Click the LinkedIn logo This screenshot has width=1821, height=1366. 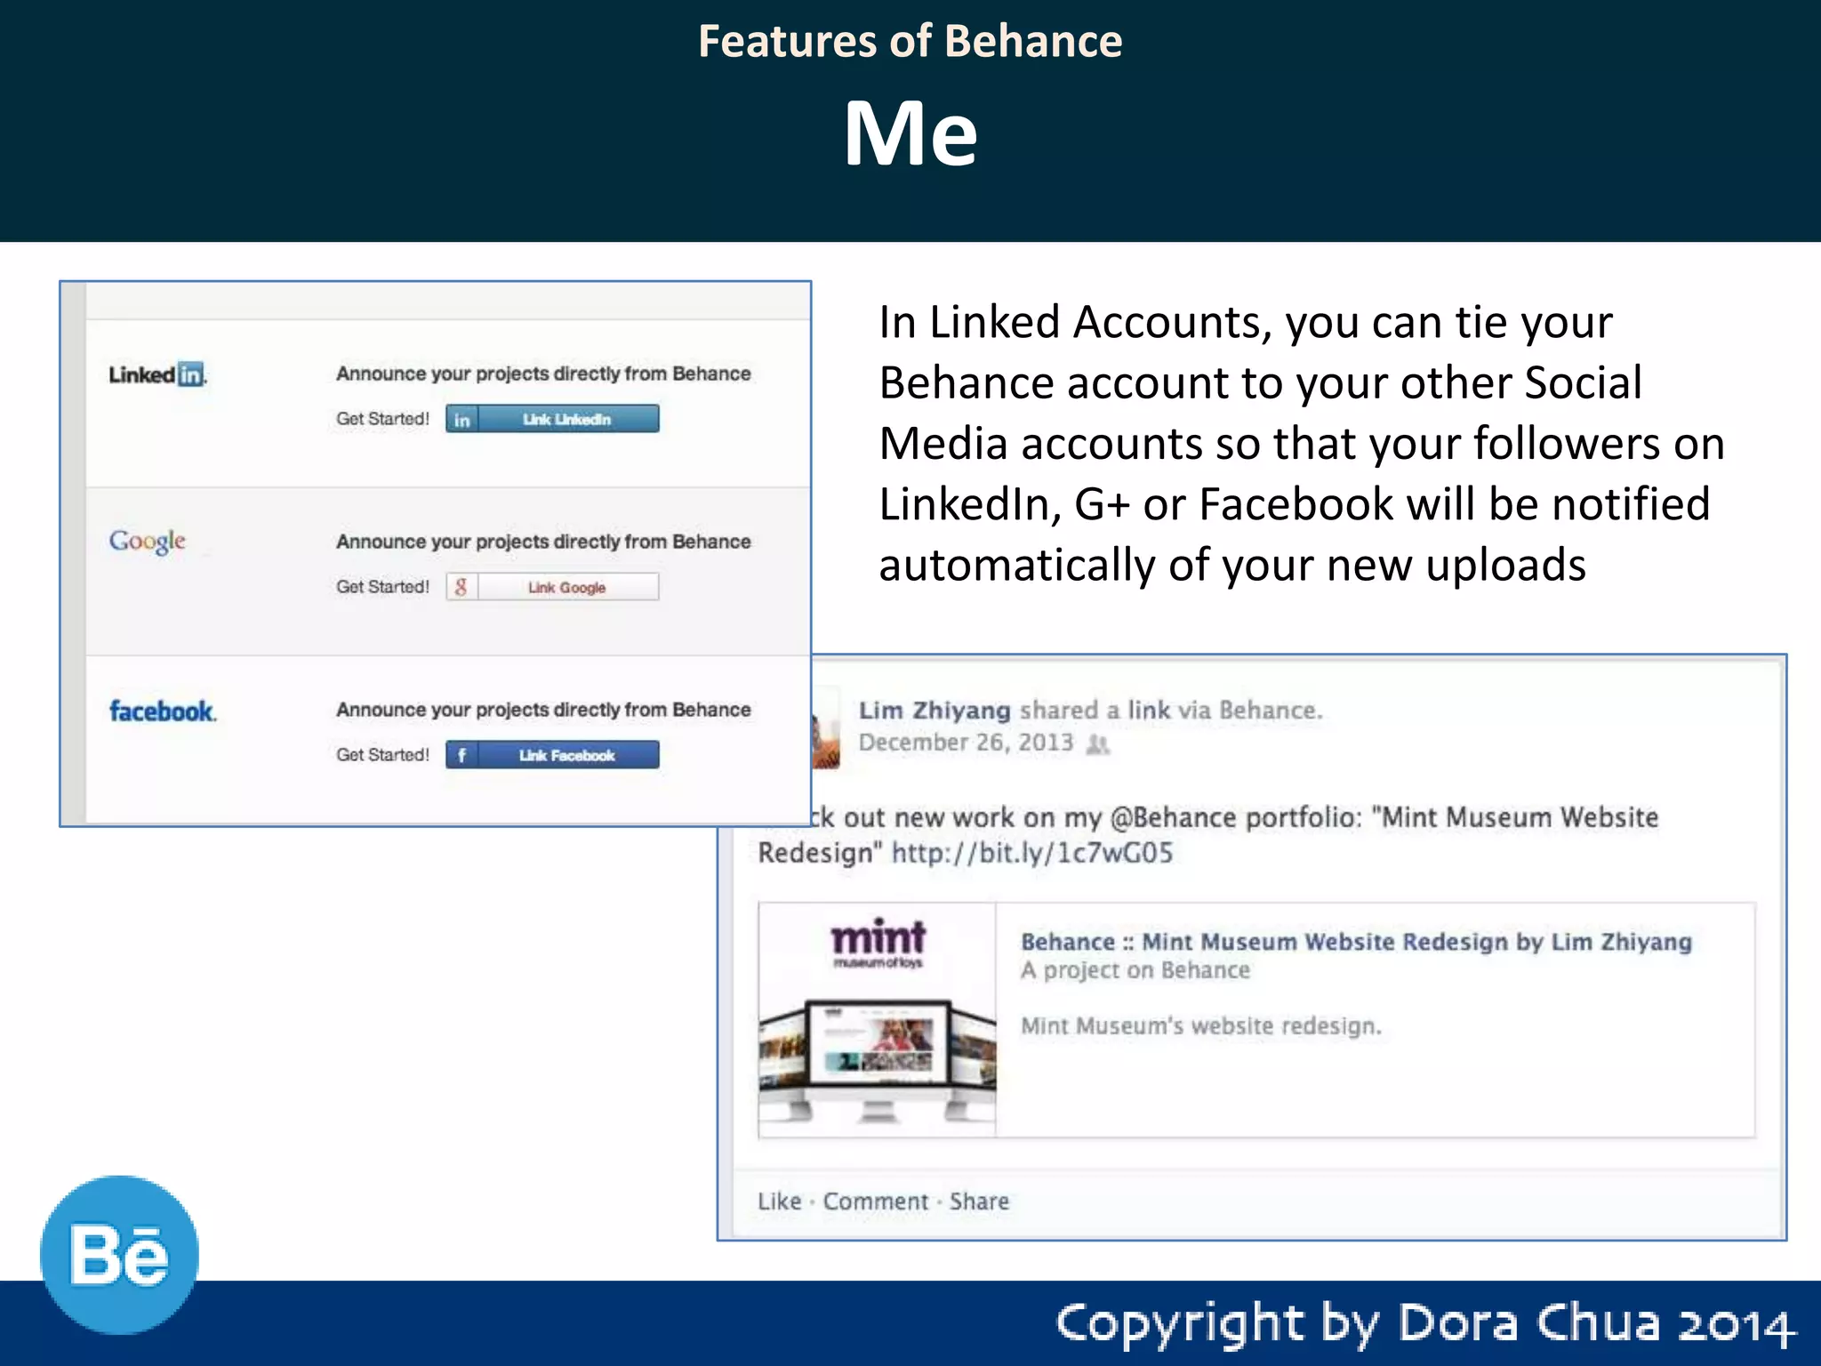click(157, 374)
